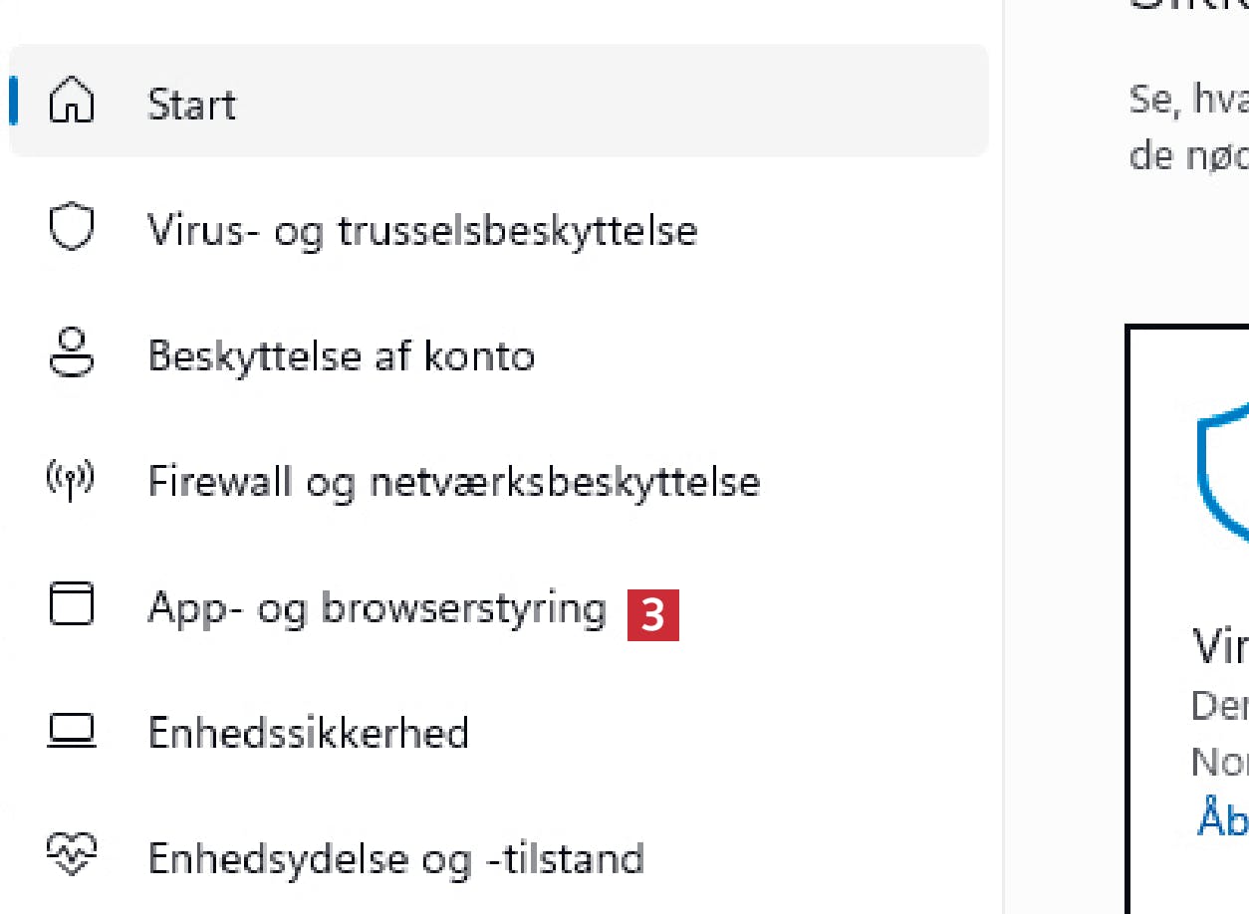Image resolution: width=1249 pixels, height=914 pixels.
Task: Click the shield icon for Virus- og trusselsbeskyttelse
Action: [71, 229]
